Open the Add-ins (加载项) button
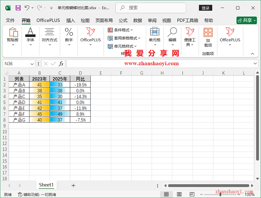The height and width of the screenshot is (198, 261). point(208,37)
